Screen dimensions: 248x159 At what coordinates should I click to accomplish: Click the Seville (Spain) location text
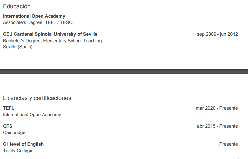[18, 47]
